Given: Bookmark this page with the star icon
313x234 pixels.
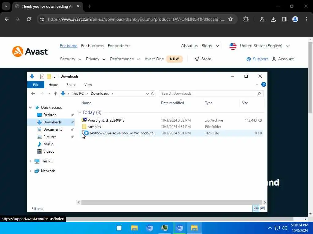Looking at the screenshot, I should 230,19.
